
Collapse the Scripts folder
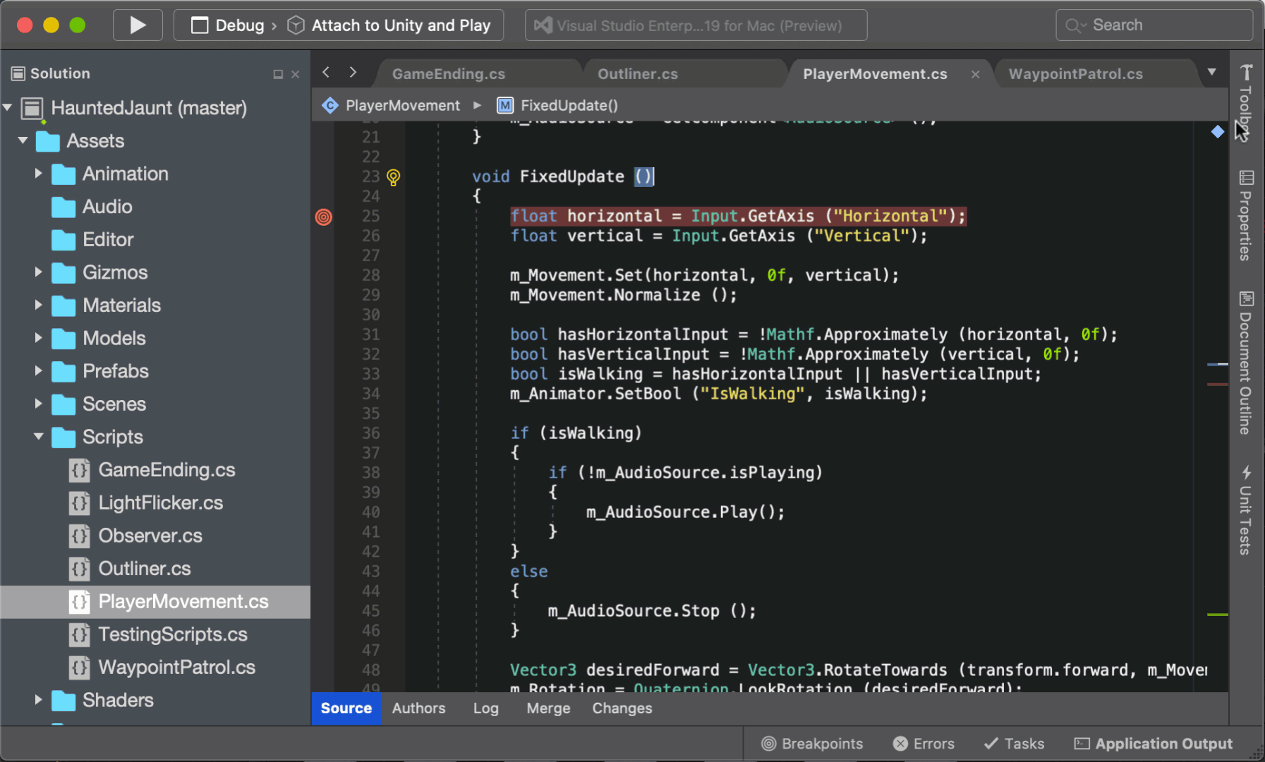pos(38,437)
